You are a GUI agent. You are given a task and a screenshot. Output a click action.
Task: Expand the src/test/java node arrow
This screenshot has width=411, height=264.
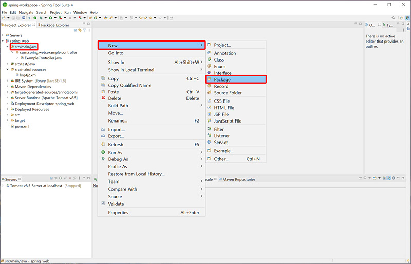[7, 64]
